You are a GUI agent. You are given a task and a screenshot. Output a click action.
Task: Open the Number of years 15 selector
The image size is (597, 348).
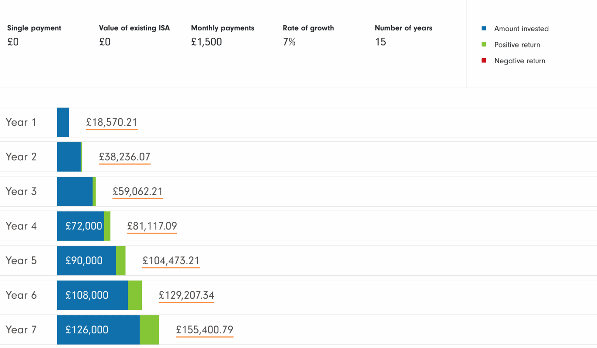coord(381,42)
